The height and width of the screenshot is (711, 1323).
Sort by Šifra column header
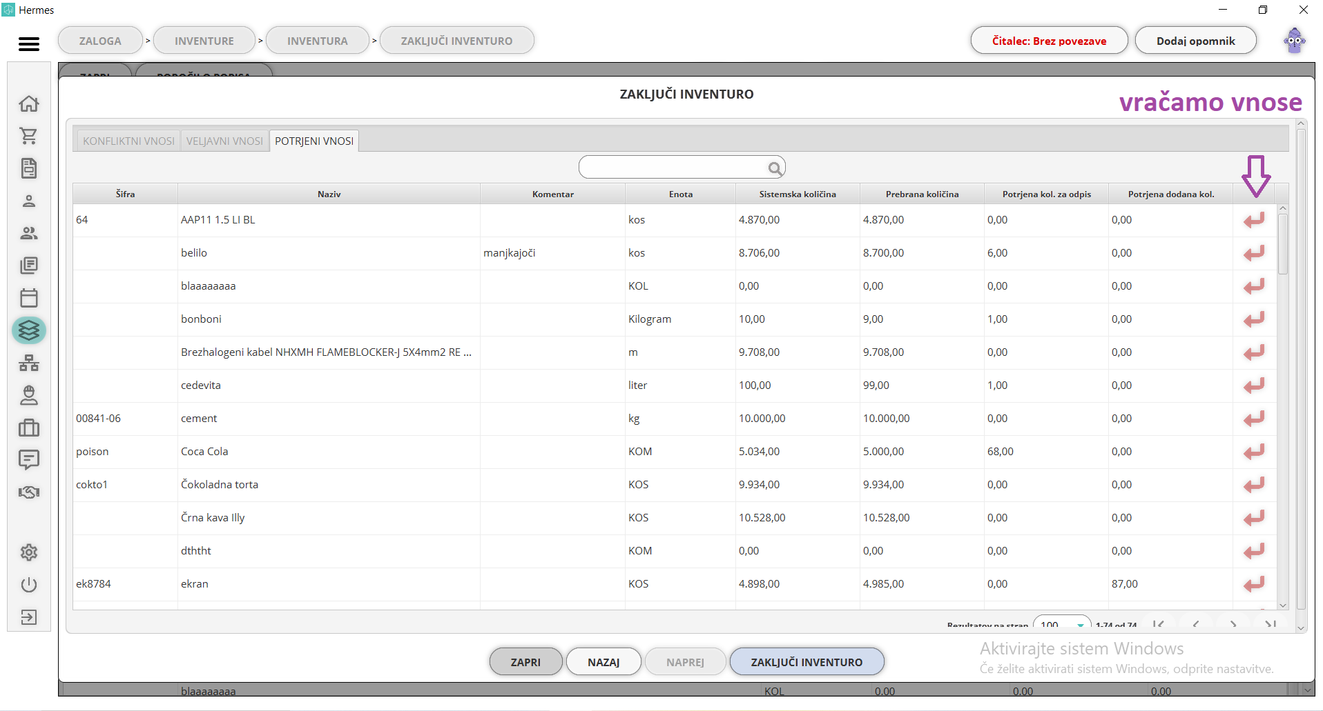(125, 194)
